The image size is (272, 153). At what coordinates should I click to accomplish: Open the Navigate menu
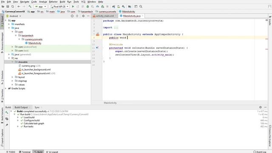[x=25, y=2]
